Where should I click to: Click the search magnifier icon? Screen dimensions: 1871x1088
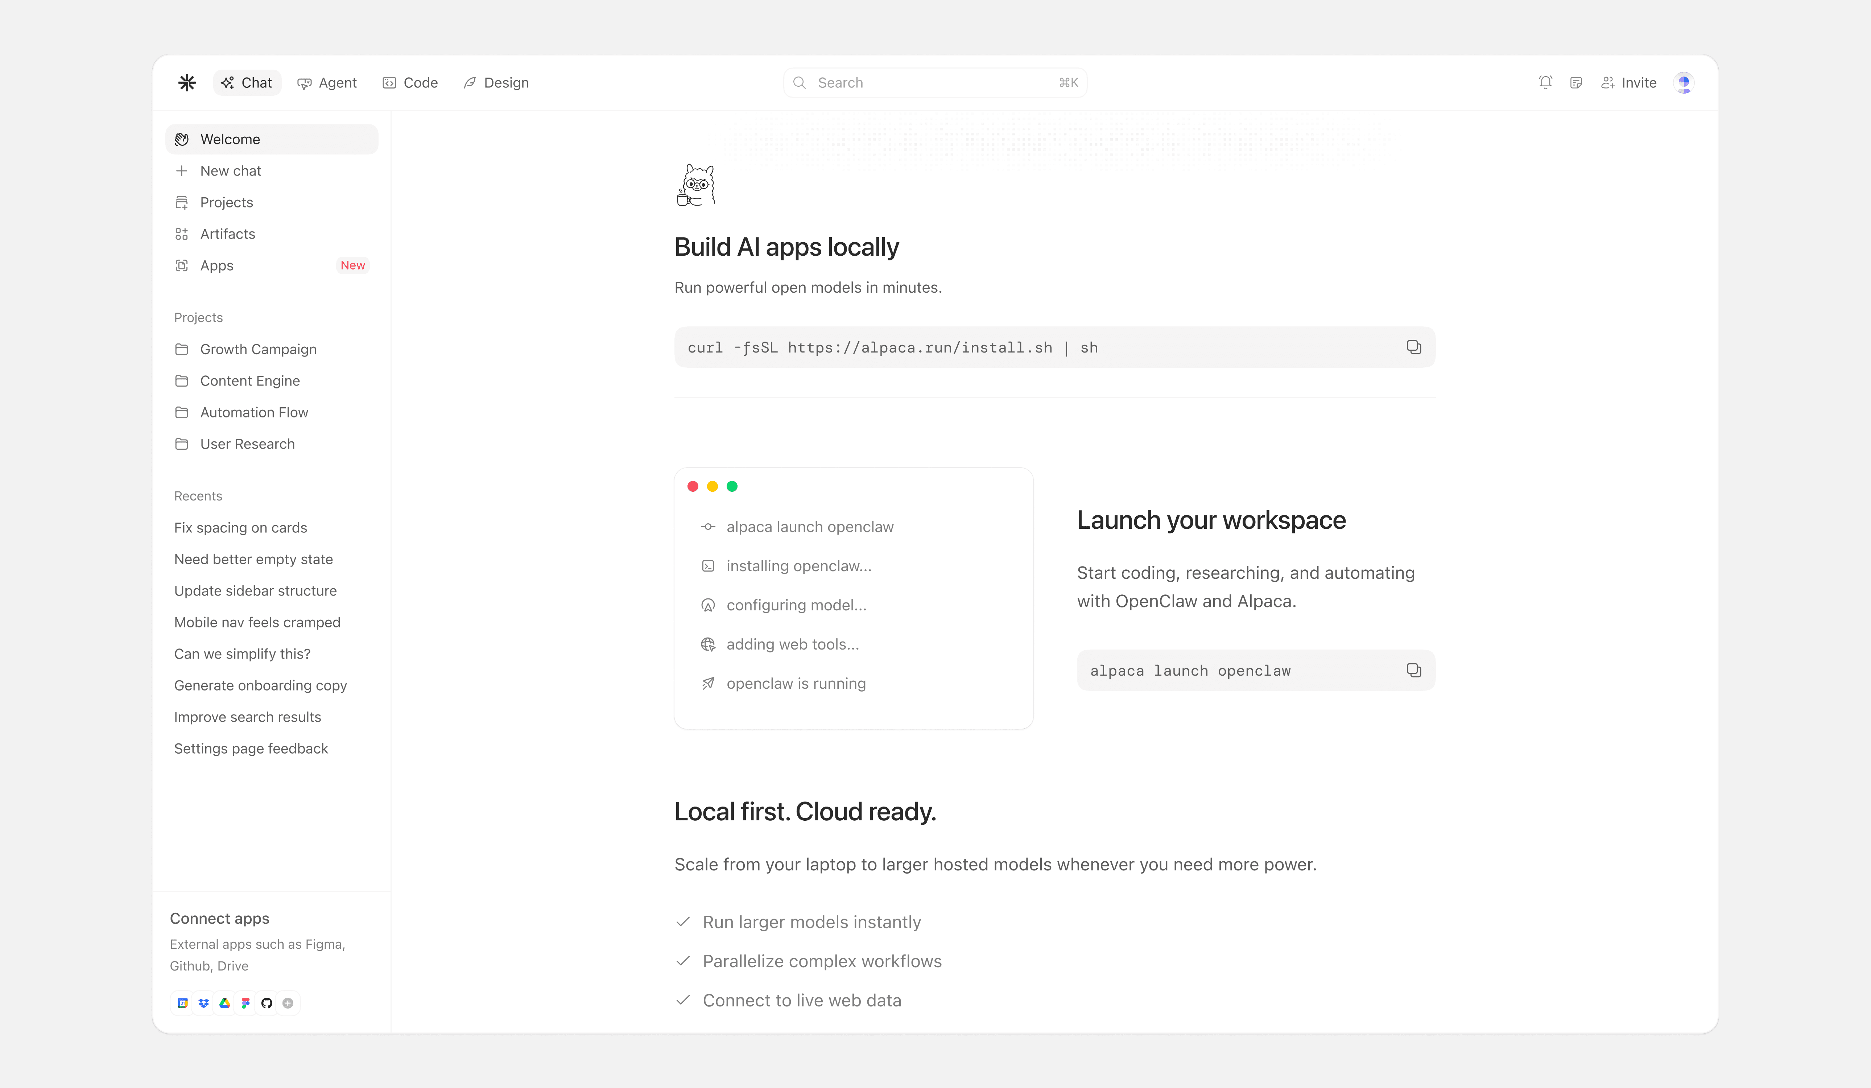tap(799, 82)
